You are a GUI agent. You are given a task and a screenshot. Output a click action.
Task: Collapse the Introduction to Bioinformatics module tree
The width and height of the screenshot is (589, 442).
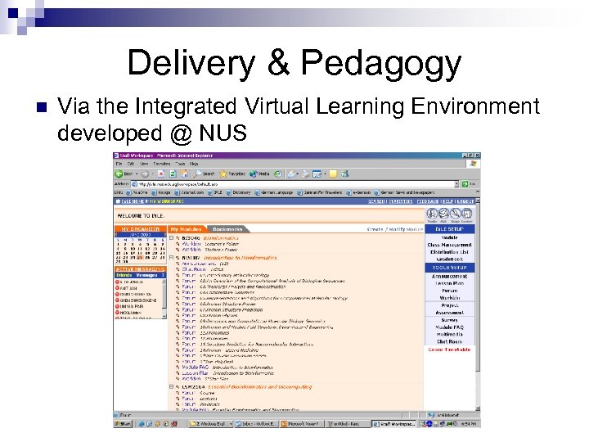pyautogui.click(x=171, y=258)
